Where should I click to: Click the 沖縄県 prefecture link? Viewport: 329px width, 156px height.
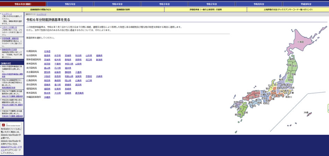[47, 97]
